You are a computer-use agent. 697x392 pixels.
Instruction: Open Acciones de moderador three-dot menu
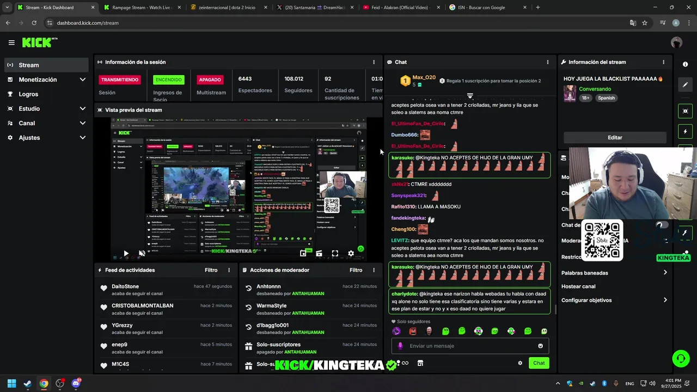[374, 270]
